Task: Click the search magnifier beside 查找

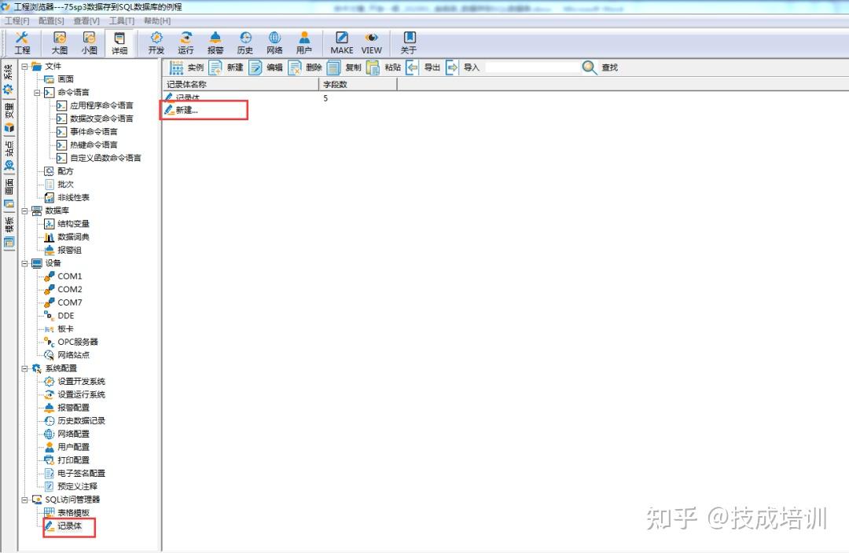Action: [588, 67]
